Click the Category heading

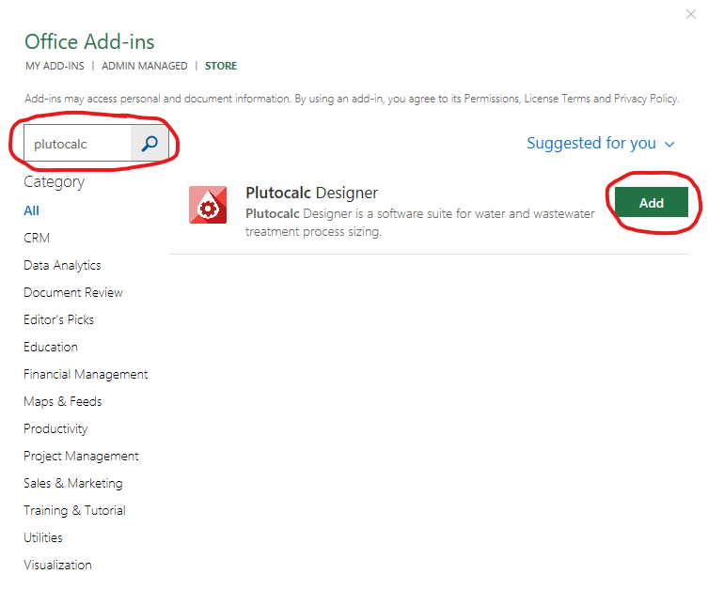[x=55, y=182]
